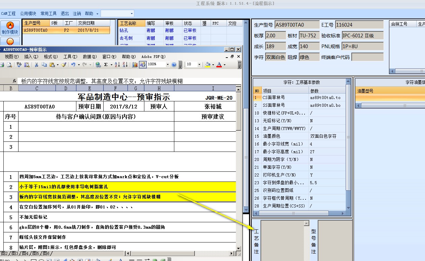
Task: Click the 退出 menu item
Action: point(65,13)
